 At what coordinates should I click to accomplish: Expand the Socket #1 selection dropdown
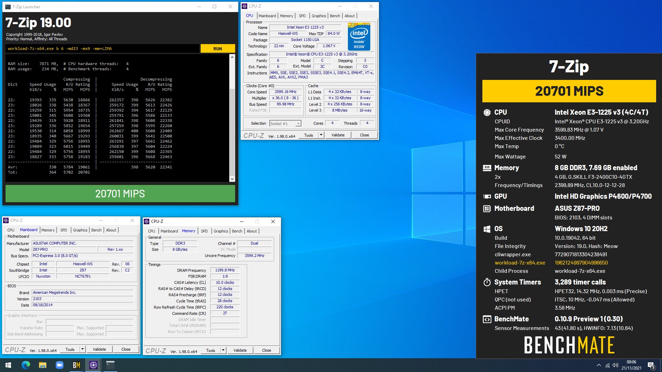[298, 124]
